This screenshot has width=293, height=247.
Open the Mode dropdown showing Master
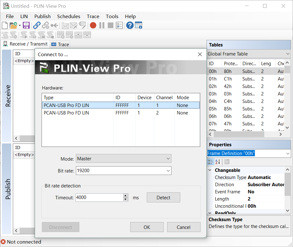[x=123, y=158]
